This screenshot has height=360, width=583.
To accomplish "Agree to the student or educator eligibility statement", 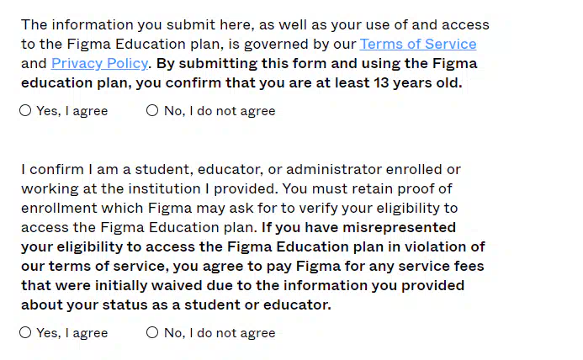I will coord(25,332).
